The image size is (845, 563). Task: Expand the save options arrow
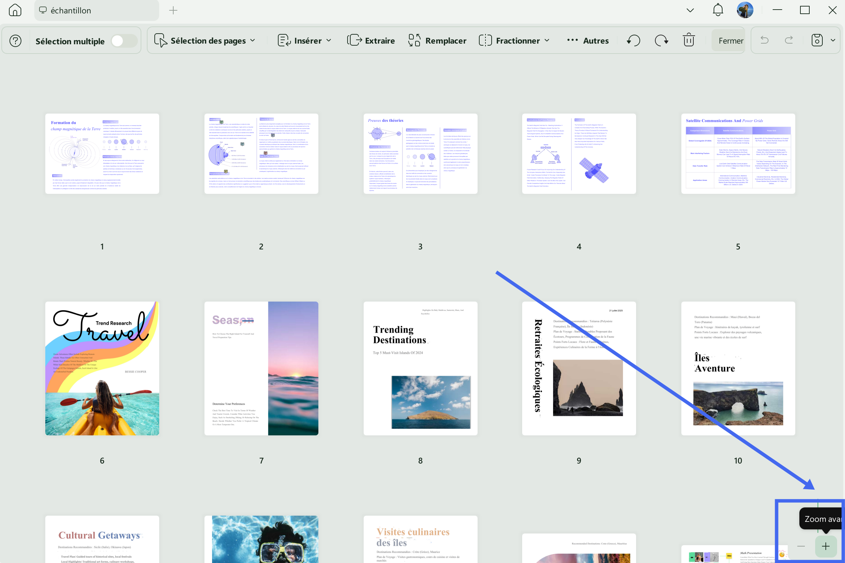833,40
